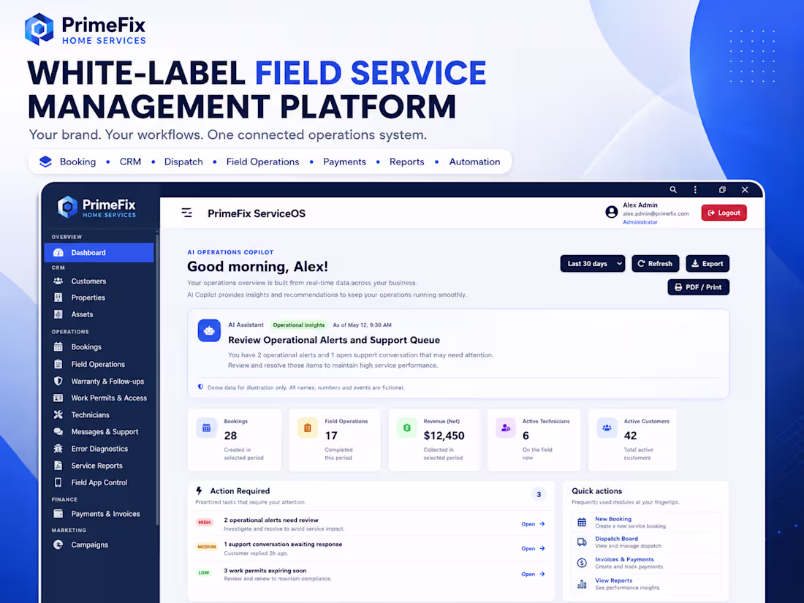Click the Refresh button

(656, 264)
